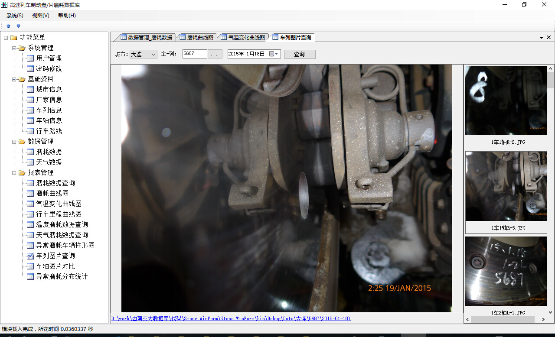Screen dimensions: 555x337
Task: Open the 密码修改 tree item
Action: point(49,68)
